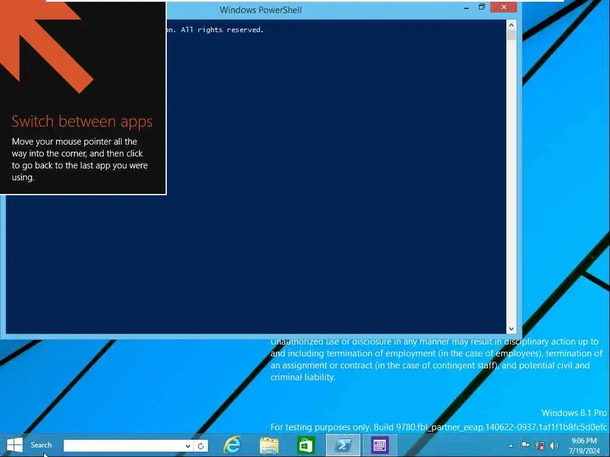The height and width of the screenshot is (457, 610).
Task: Click the "All rights reserved." console text
Action: pyautogui.click(x=223, y=30)
